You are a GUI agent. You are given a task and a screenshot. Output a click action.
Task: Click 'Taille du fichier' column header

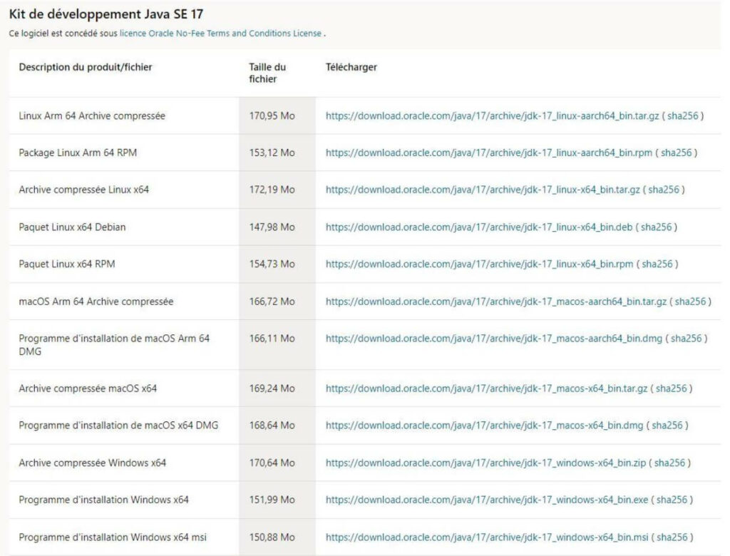coord(267,73)
